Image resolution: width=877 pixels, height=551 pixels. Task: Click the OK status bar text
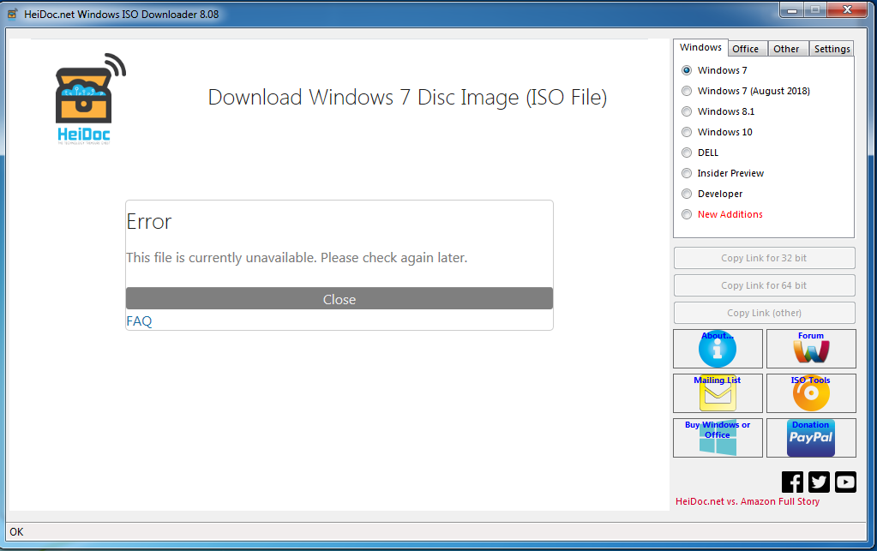[17, 532]
